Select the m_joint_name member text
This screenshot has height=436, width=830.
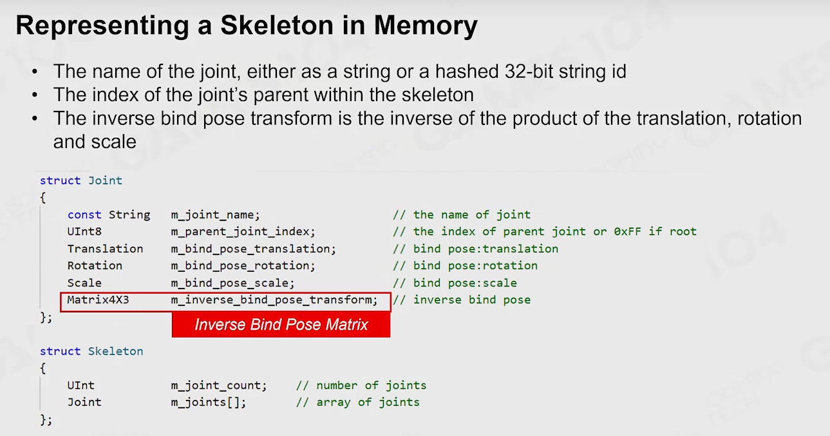tap(215, 215)
